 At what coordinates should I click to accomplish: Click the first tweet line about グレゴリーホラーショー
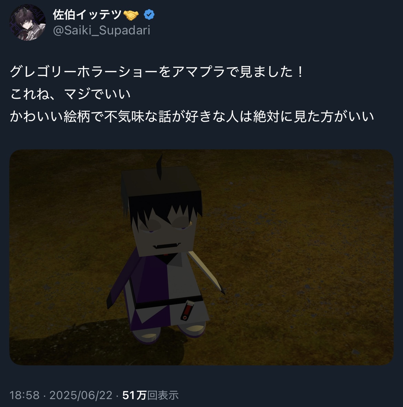pos(157,72)
